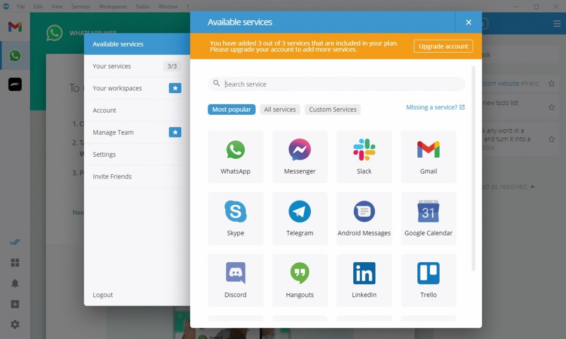Open the View menu
This screenshot has width=566, height=339.
(x=57, y=7)
